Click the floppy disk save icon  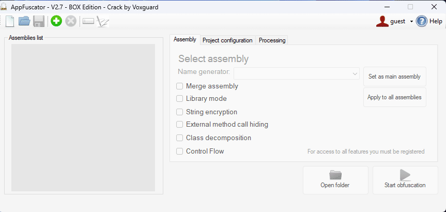(38, 21)
